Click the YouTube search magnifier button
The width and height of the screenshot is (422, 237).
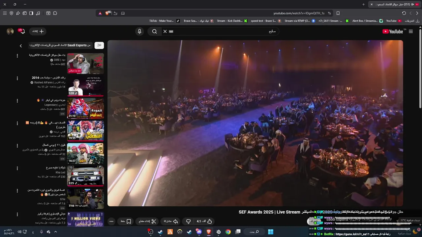(154, 31)
